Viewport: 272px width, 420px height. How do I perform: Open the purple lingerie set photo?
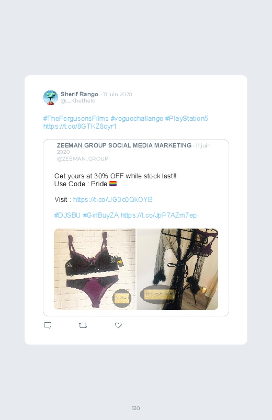click(95, 269)
